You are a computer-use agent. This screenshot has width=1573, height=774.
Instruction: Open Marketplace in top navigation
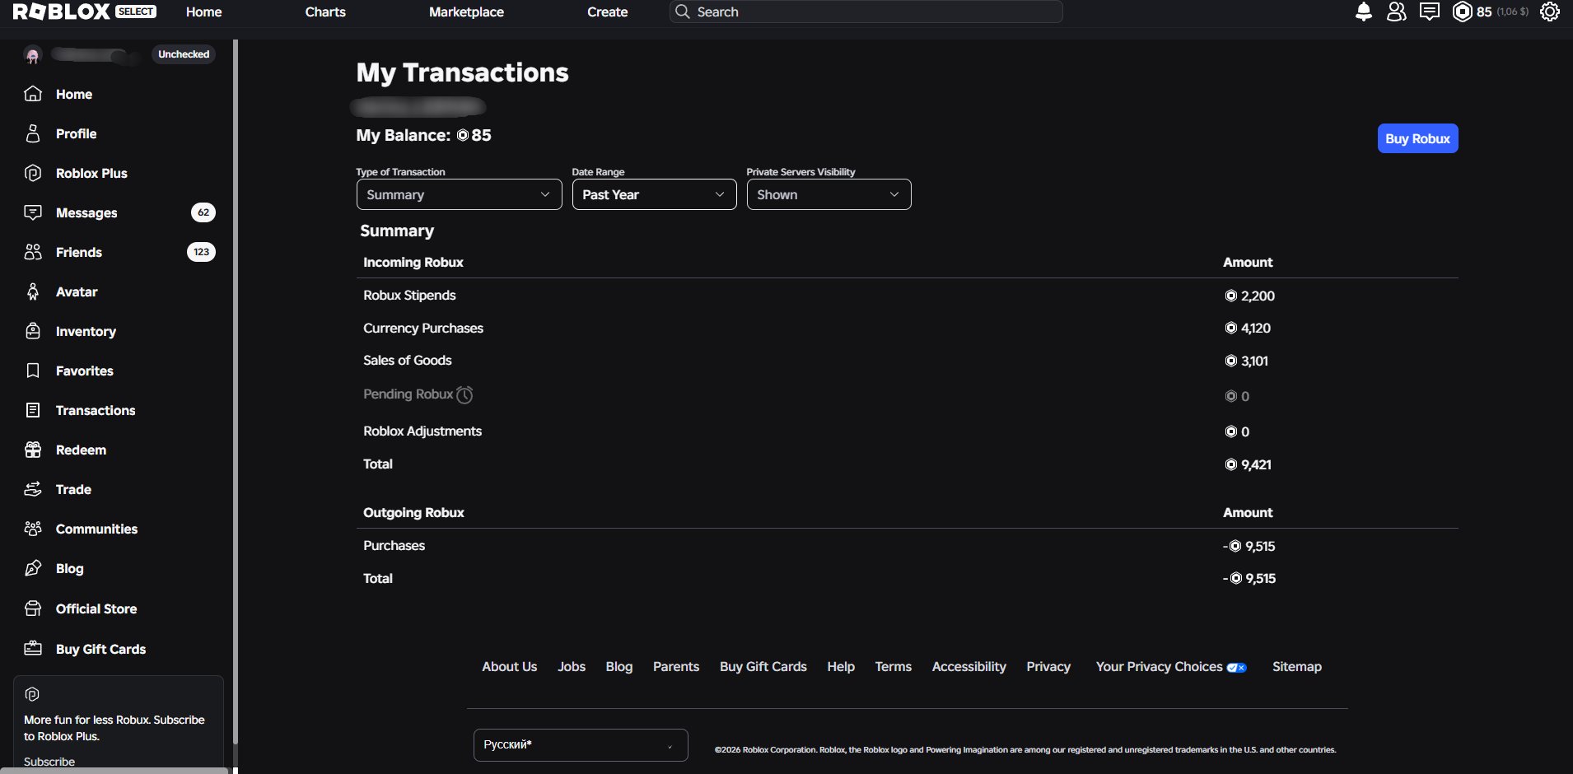tap(466, 12)
